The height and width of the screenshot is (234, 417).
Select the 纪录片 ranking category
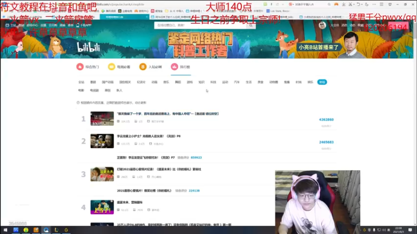[141, 82]
